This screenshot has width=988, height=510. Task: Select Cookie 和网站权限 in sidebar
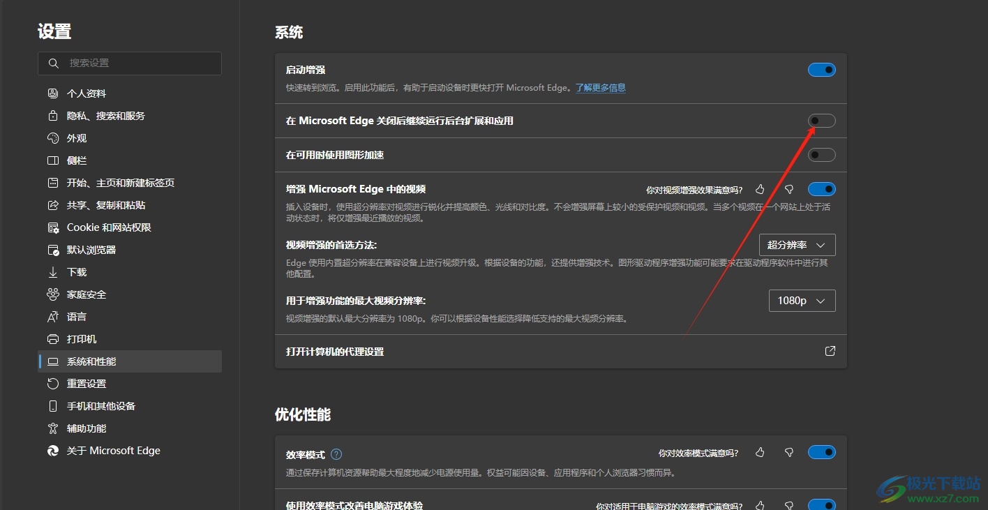coord(130,227)
